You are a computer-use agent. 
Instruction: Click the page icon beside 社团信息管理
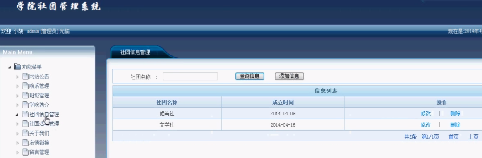tap(26, 114)
